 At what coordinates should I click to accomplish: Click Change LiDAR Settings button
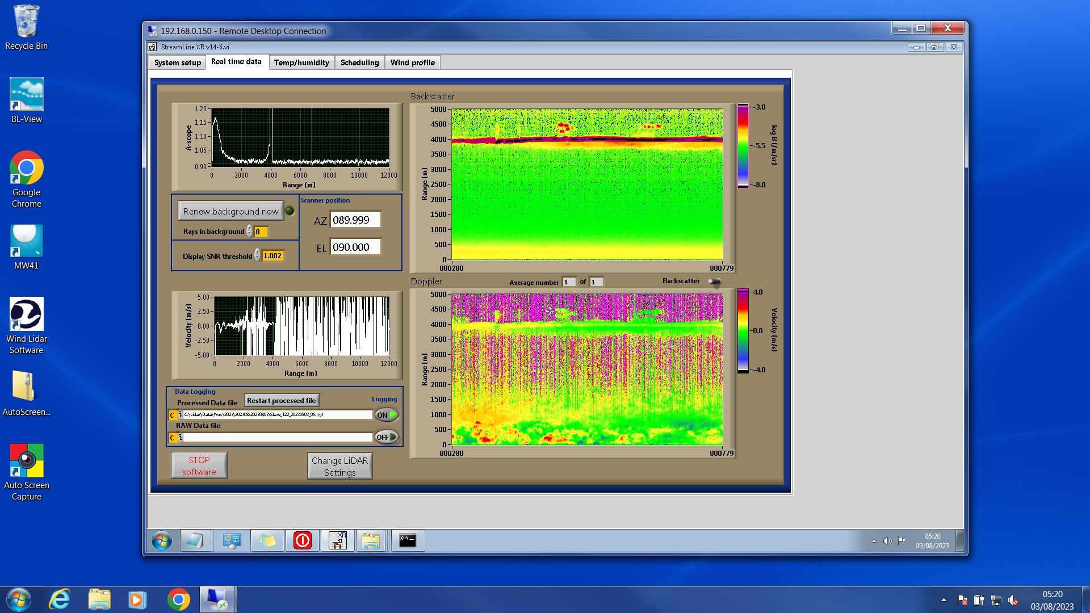point(339,466)
